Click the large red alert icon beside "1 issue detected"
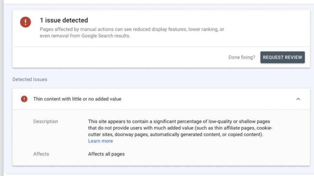Viewport: 314px width, 176px height. [25, 22]
